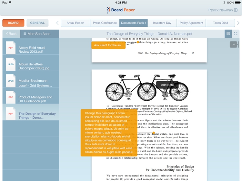Select the Documents Pack 1 tab
This screenshot has height=181, width=242.
[x=134, y=23]
